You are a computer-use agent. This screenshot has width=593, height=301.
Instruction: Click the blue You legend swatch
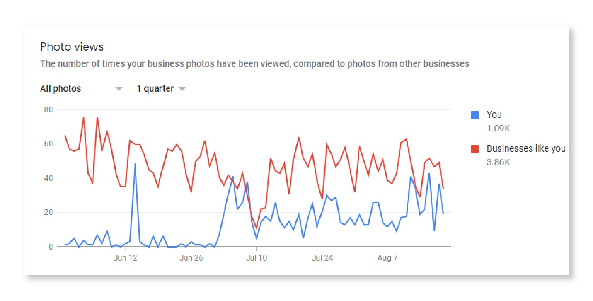click(x=474, y=114)
